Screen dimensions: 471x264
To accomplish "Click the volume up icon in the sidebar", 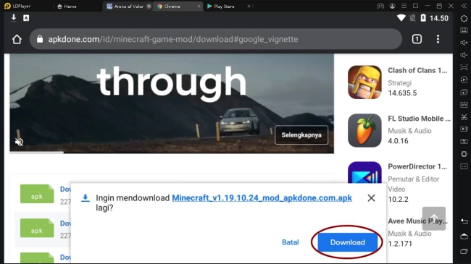I will click(464, 43).
